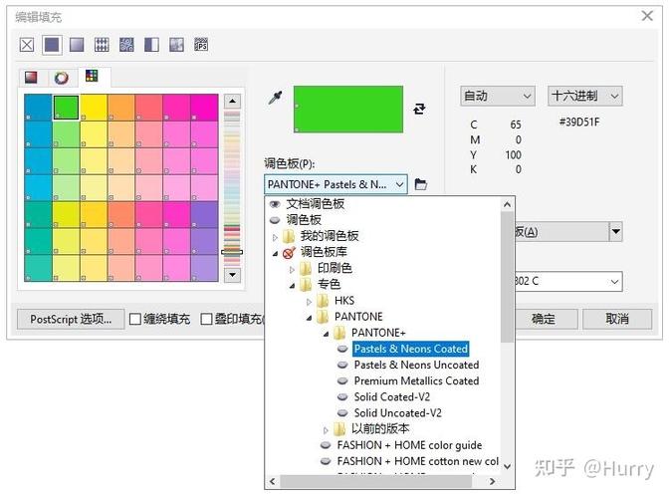The height and width of the screenshot is (498, 671).
Task: Collapse the 专色 folder
Action: pos(293,285)
